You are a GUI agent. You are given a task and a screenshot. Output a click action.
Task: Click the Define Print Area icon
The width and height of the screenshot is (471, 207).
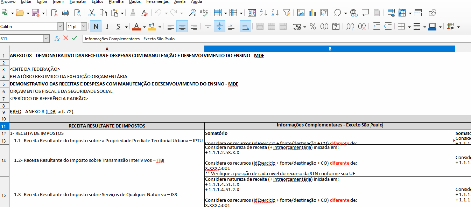point(391,13)
